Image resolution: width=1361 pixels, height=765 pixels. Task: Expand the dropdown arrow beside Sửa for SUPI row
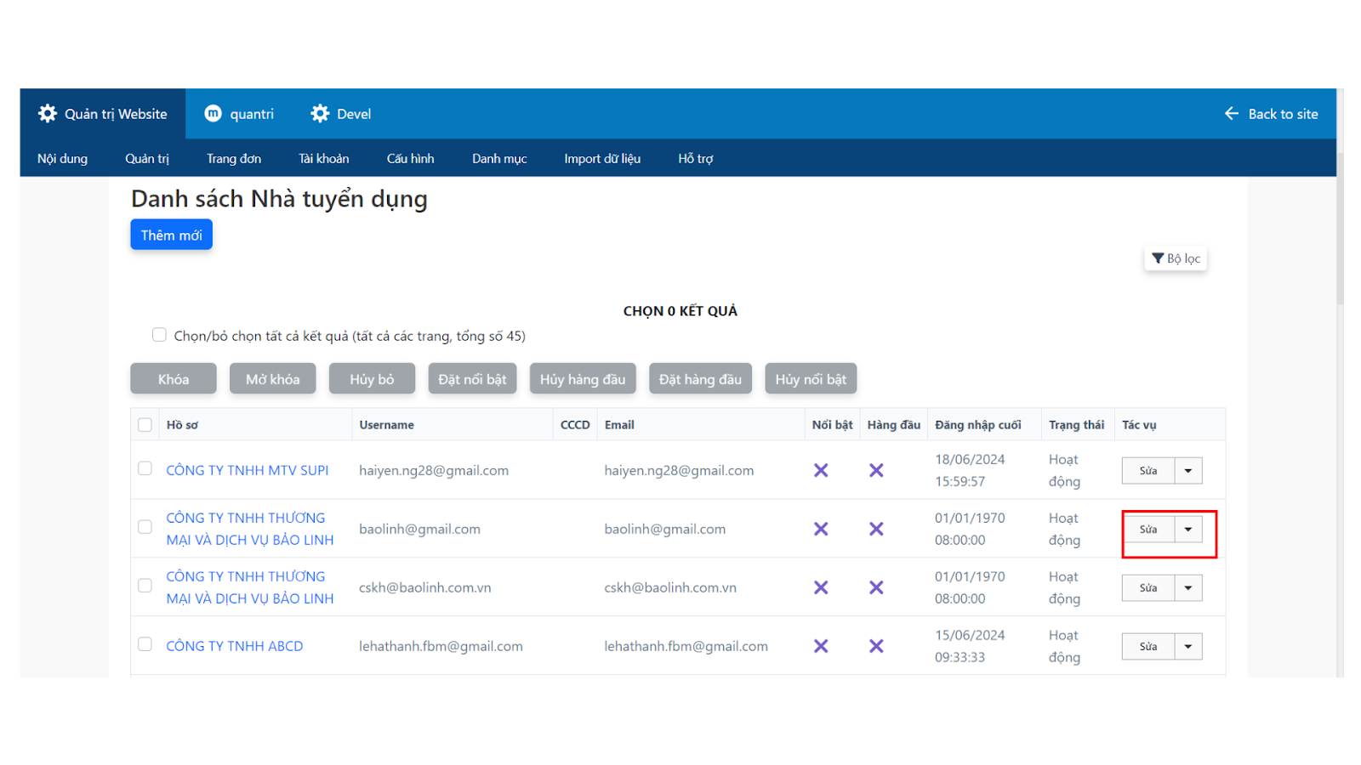1188,471
